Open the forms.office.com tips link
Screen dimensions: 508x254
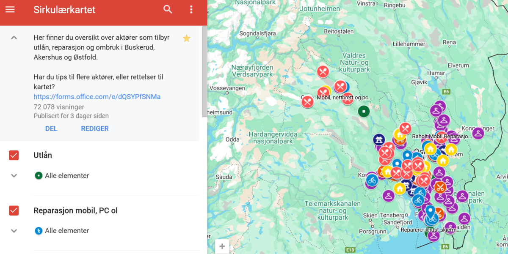point(97,97)
